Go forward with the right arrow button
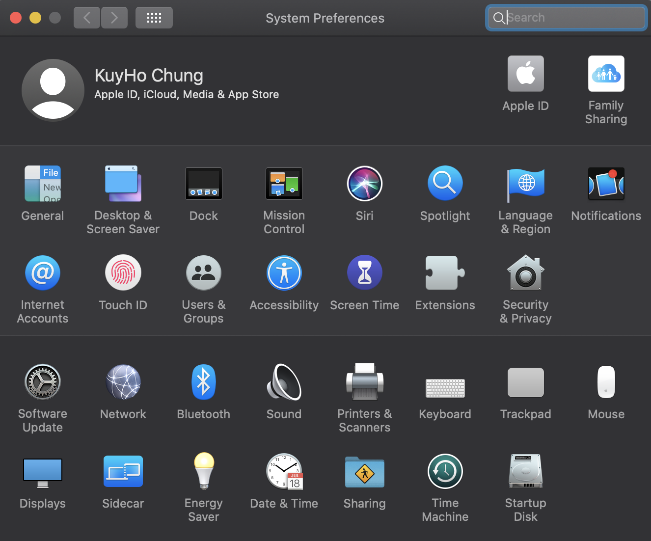Viewport: 651px width, 541px height. pos(114,18)
